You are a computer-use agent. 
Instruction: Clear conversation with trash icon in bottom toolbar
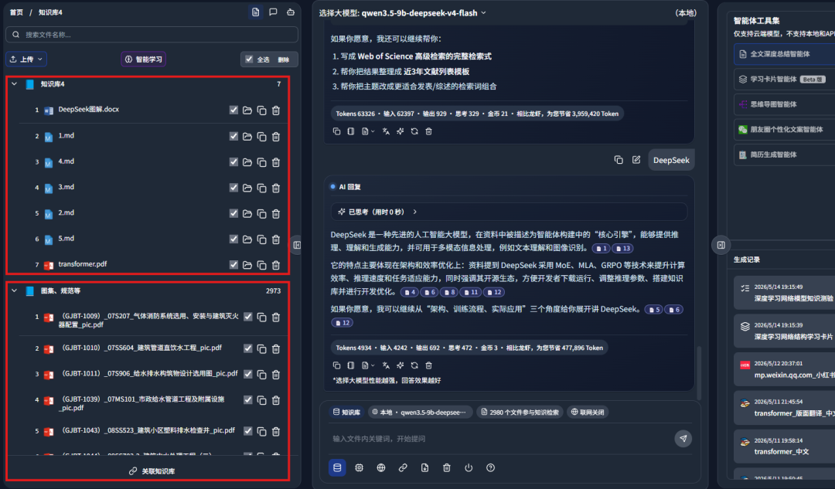click(x=446, y=467)
